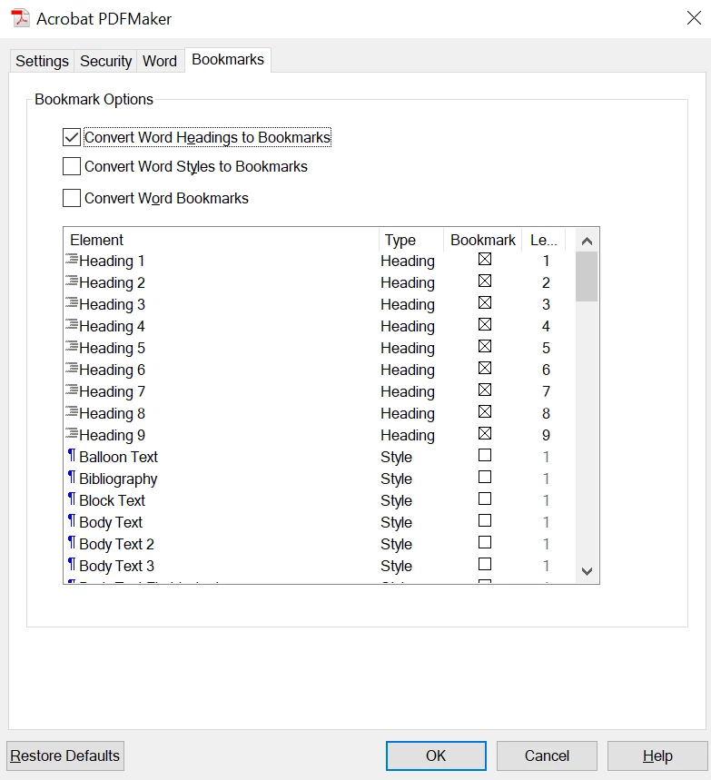711x780 pixels.
Task: Select the Balloon Text row label
Action: [118, 457]
